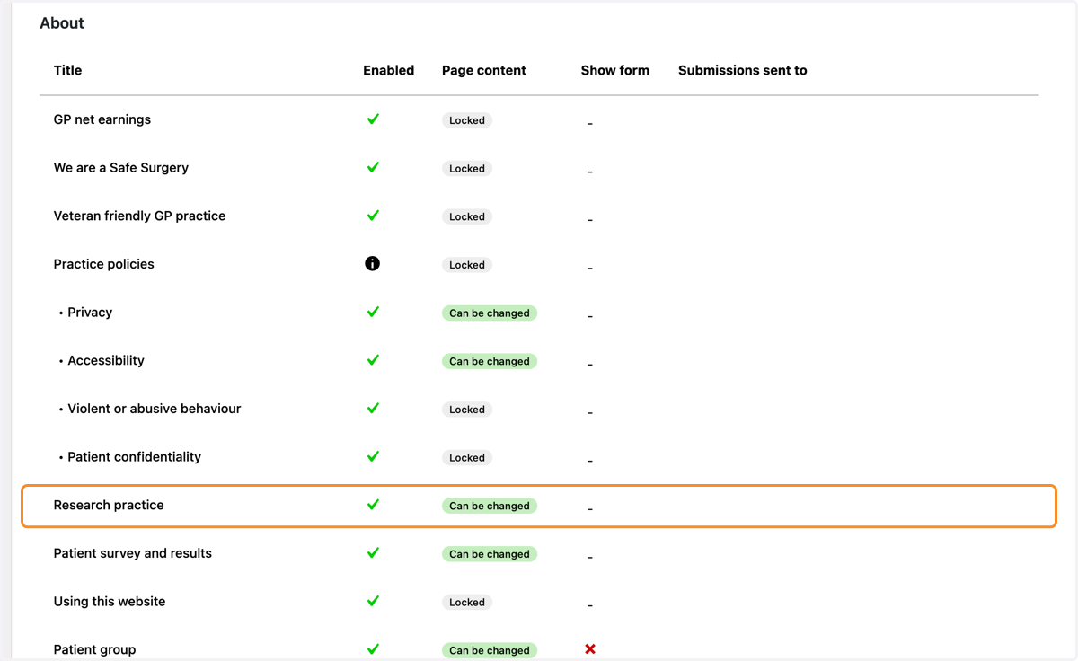
Task: Open We are a Safe Surgery title
Action: [121, 168]
